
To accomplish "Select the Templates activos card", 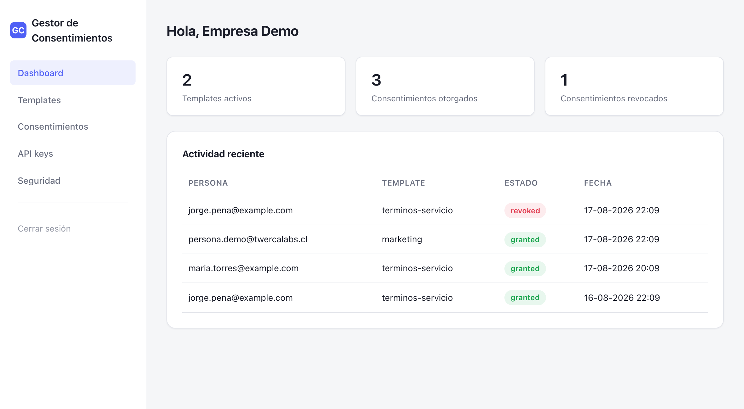I will (256, 86).
